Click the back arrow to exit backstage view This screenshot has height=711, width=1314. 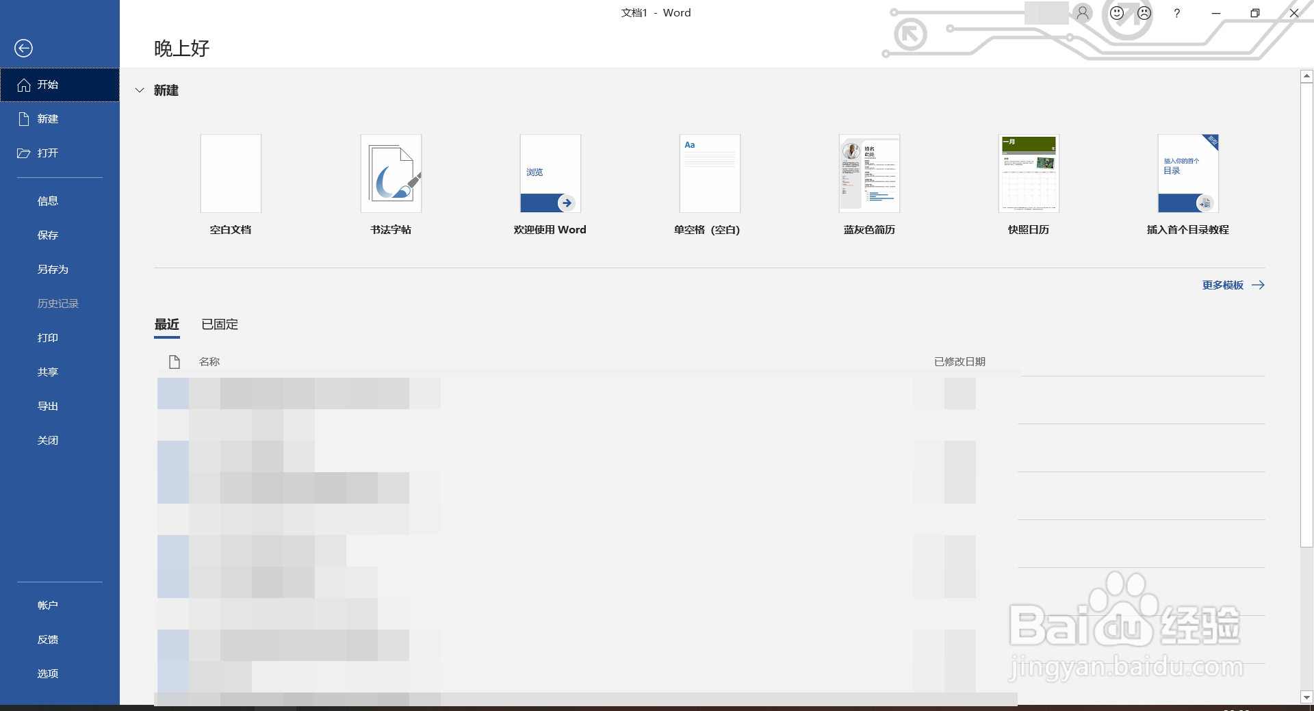[25, 48]
